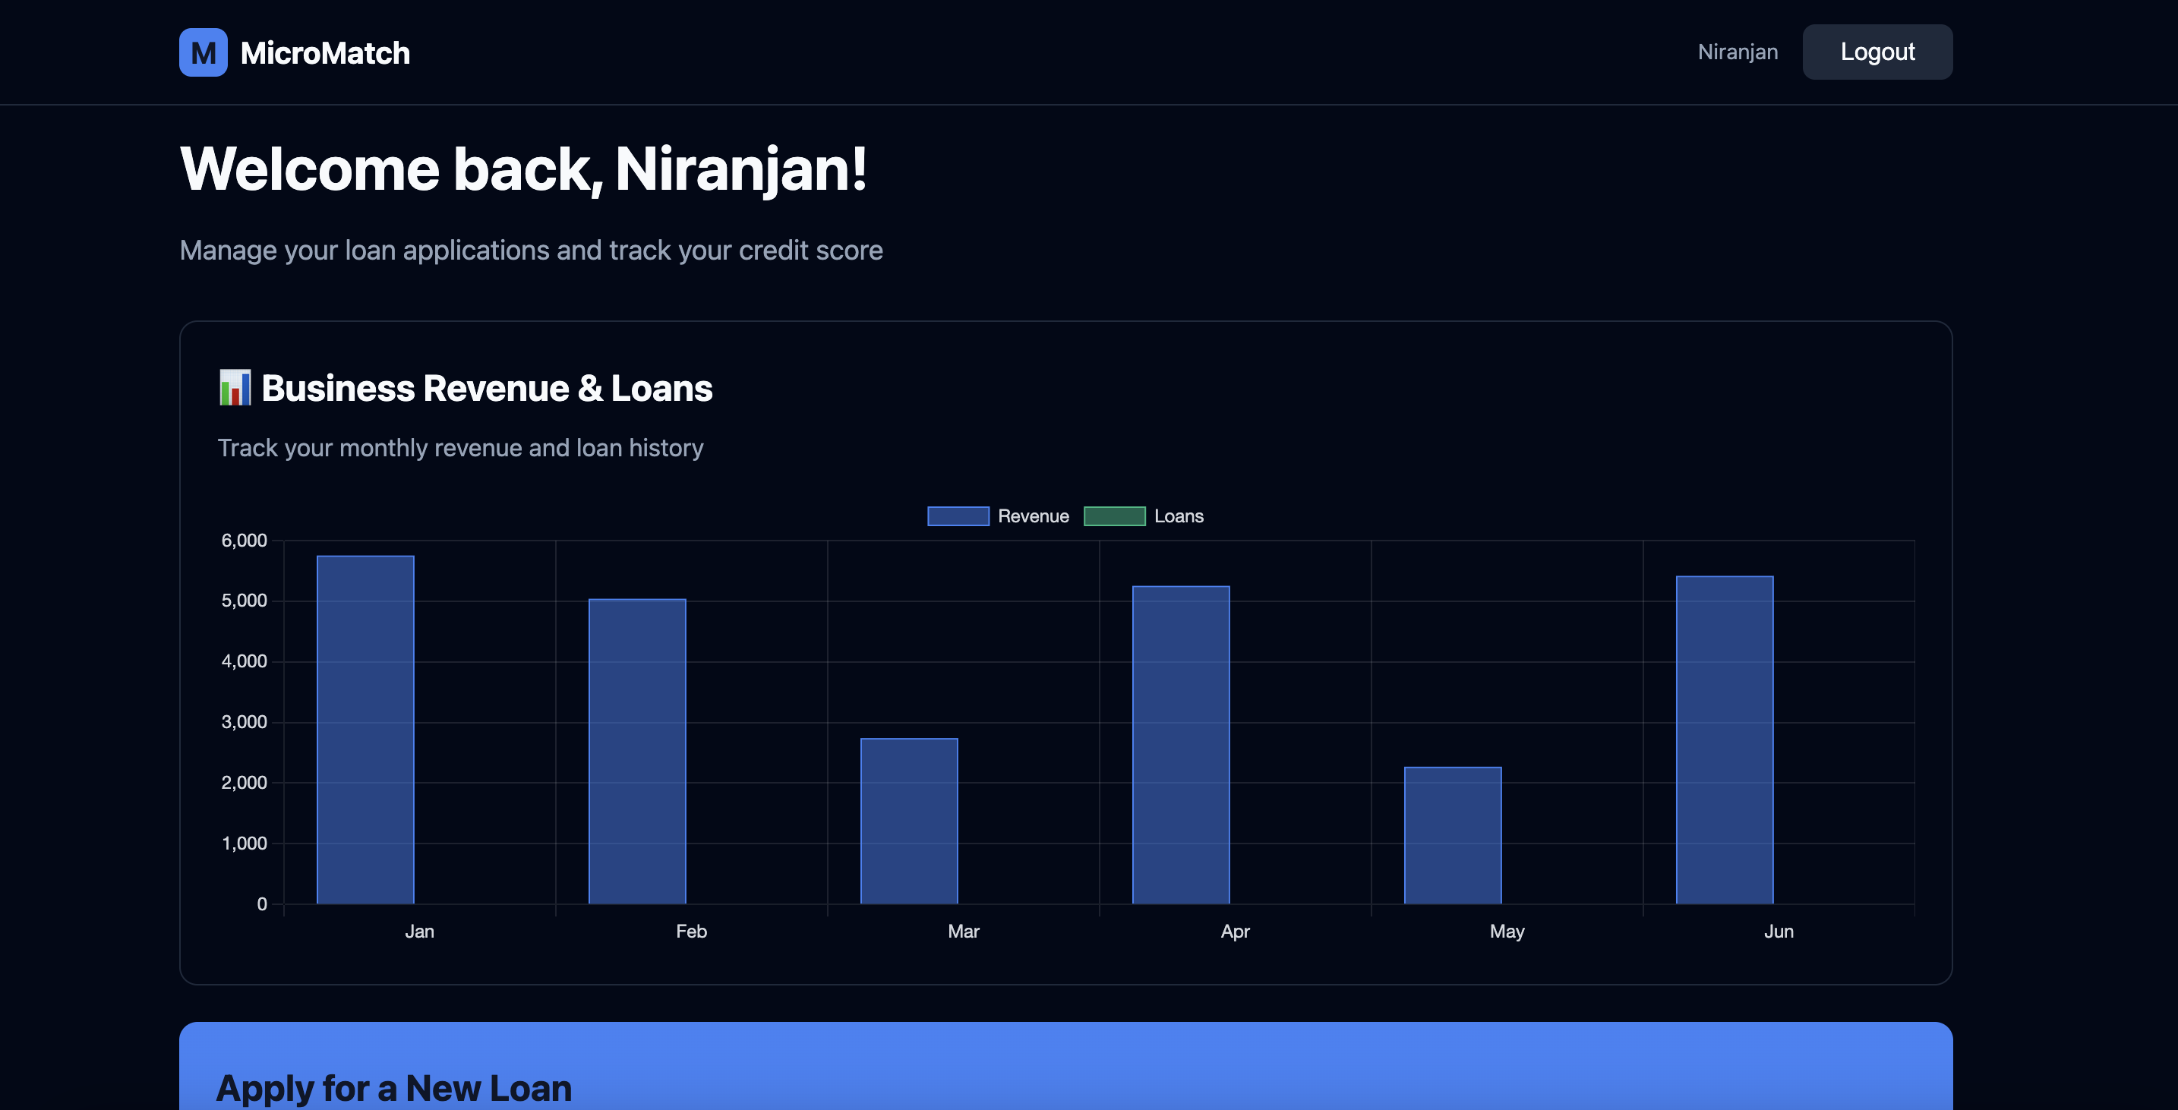
Task: Click the April revenue bar
Action: 1180,745
